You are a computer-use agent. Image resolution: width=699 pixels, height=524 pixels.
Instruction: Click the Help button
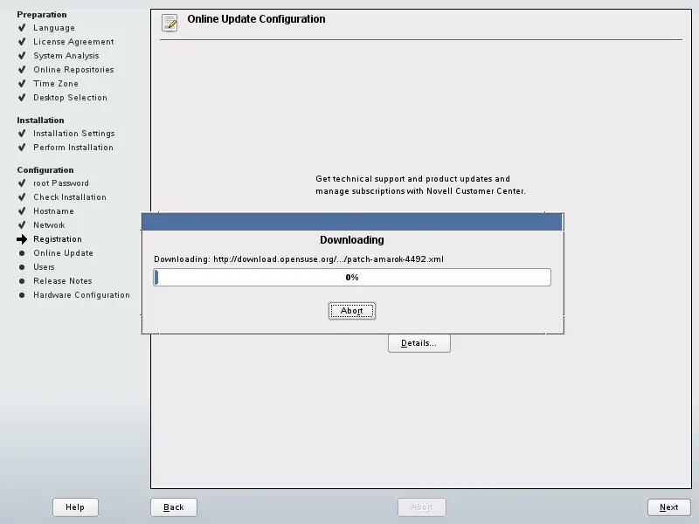tap(75, 507)
